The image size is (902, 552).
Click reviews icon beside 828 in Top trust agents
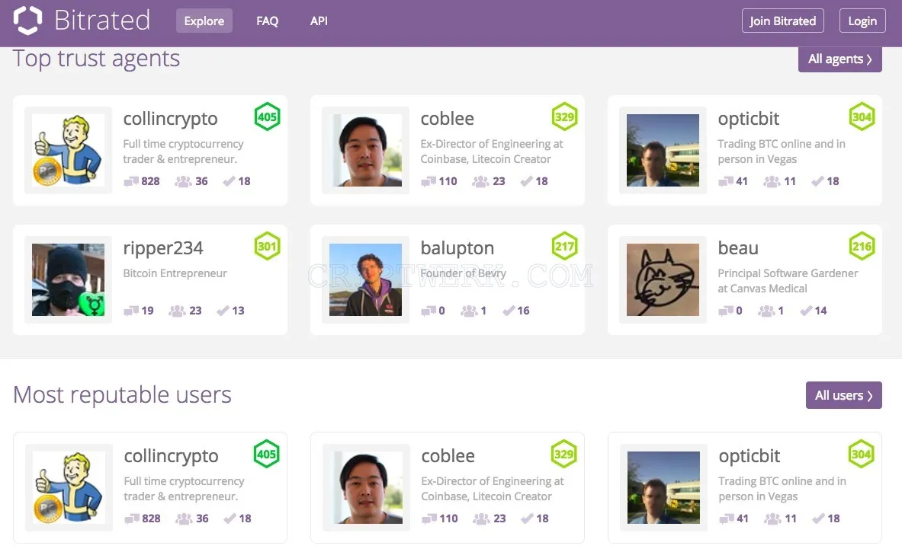131,181
